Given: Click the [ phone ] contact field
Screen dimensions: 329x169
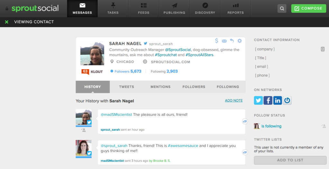Looking at the screenshot, I should click(x=262, y=75).
